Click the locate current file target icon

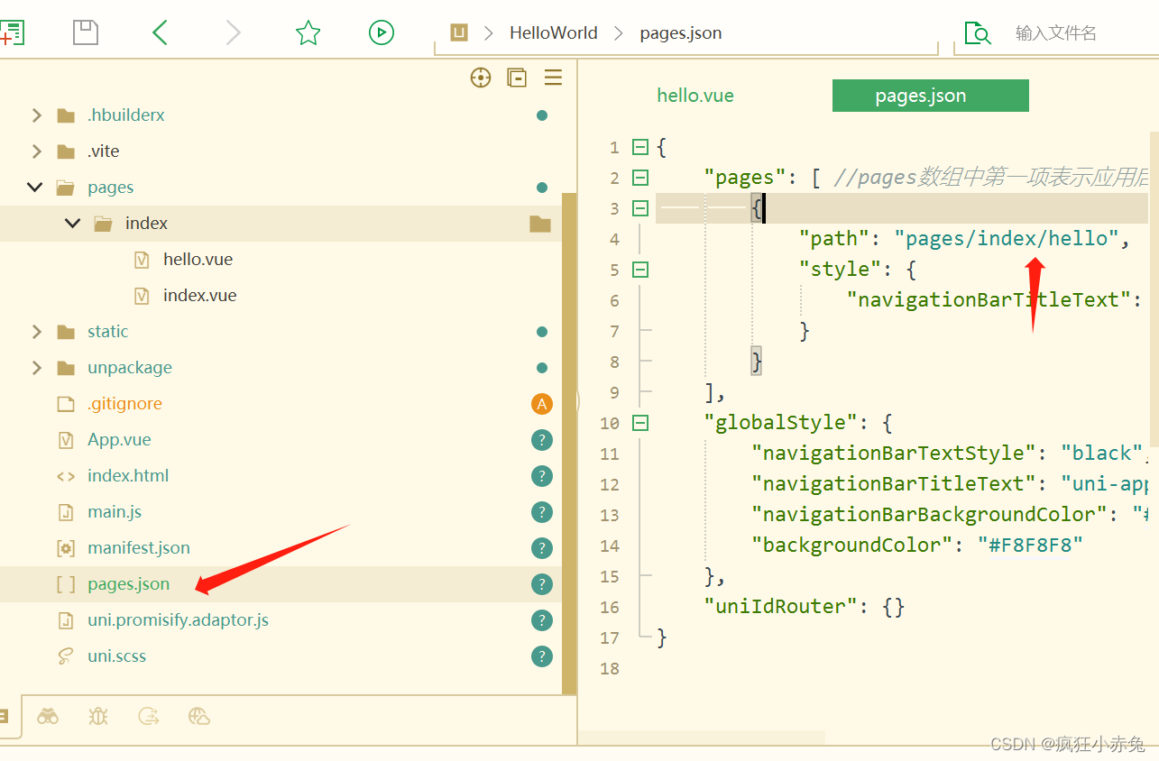click(481, 78)
